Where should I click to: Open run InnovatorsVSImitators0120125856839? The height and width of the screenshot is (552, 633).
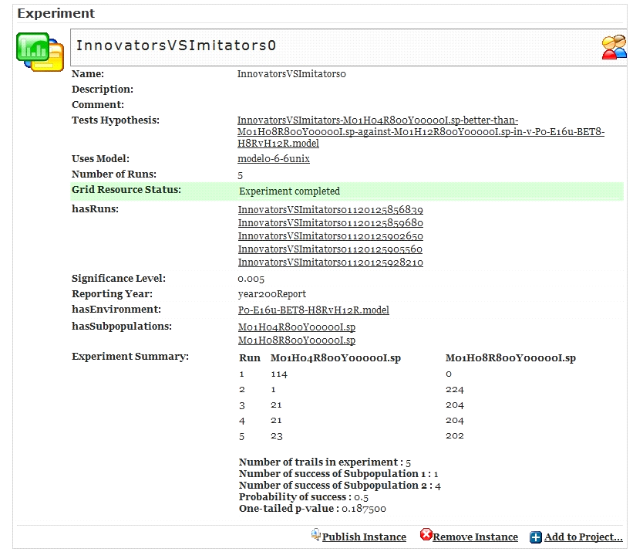(x=330, y=210)
